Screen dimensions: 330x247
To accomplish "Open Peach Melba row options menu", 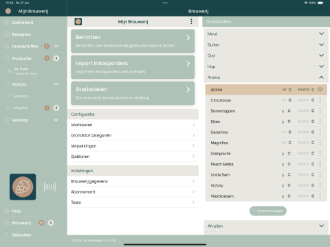I will point(320,164).
